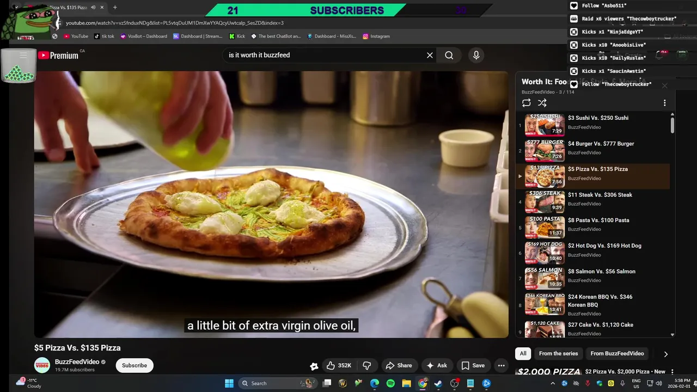Open a new browser tab with the plus icon
The width and height of the screenshot is (697, 392).
click(x=115, y=8)
